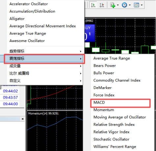Click the clock periods icon
The height and width of the screenshot is (151, 156).
pyautogui.click(x=124, y=5)
